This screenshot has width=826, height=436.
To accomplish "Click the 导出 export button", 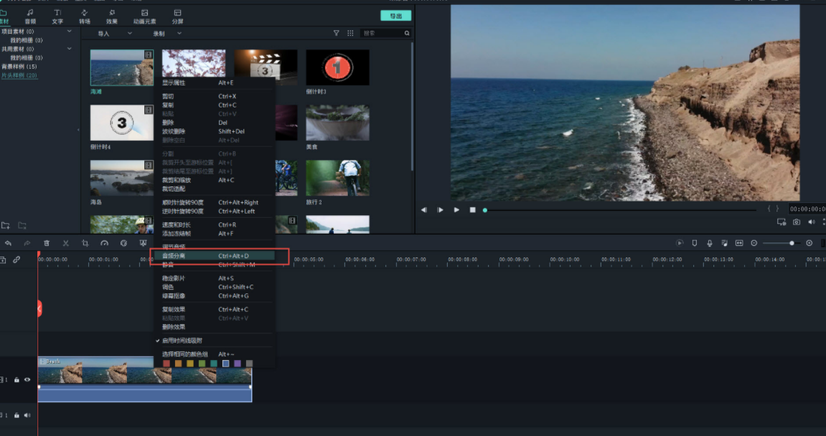I will tap(395, 16).
